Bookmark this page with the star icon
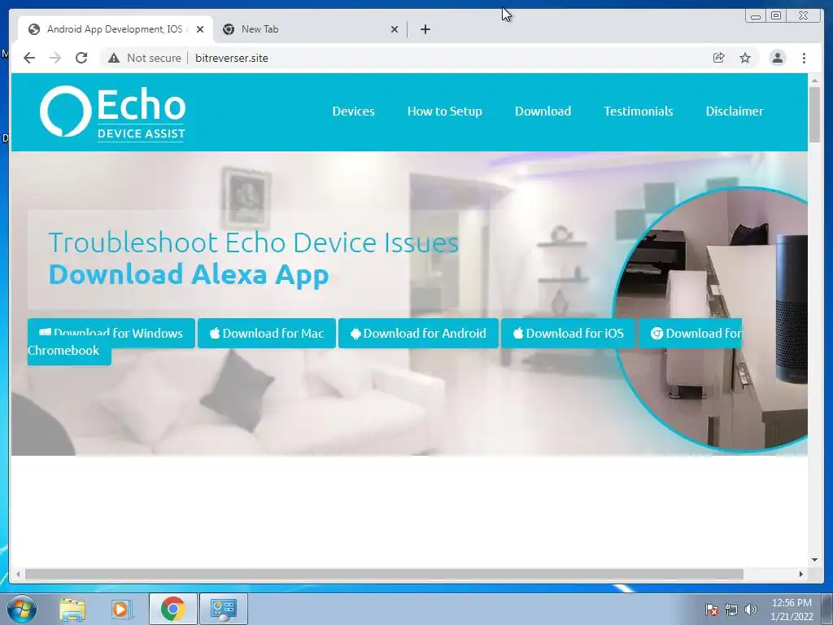Screen dimensions: 833x625 point(745,58)
